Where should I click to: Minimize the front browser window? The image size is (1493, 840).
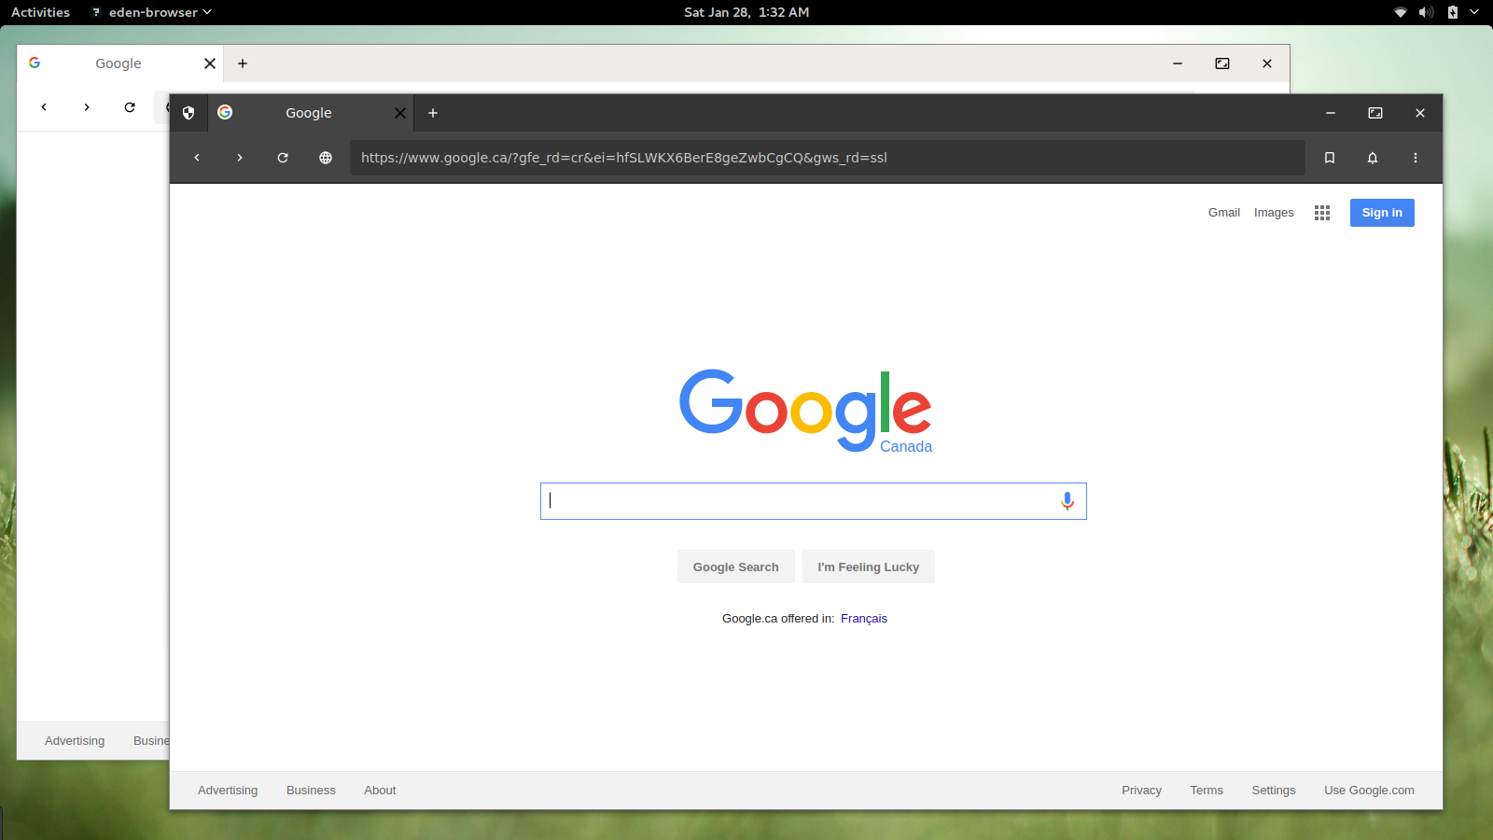click(1331, 113)
